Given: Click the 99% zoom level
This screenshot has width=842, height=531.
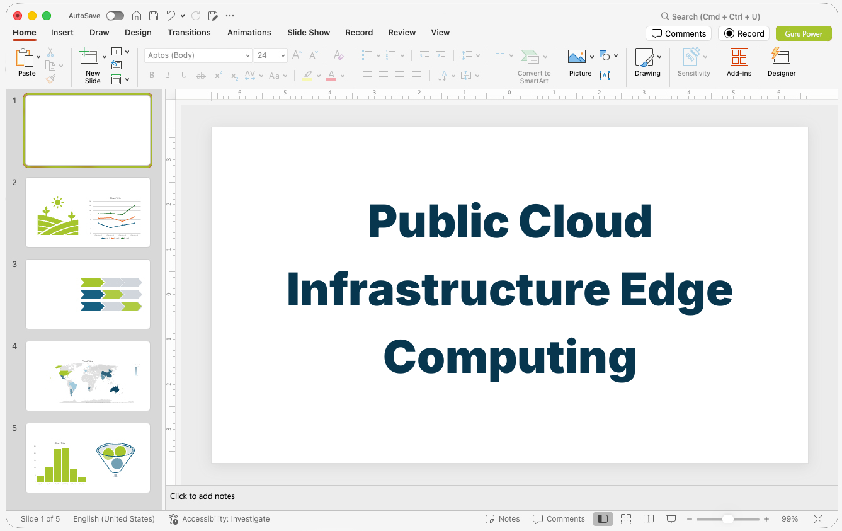Looking at the screenshot, I should tap(790, 519).
